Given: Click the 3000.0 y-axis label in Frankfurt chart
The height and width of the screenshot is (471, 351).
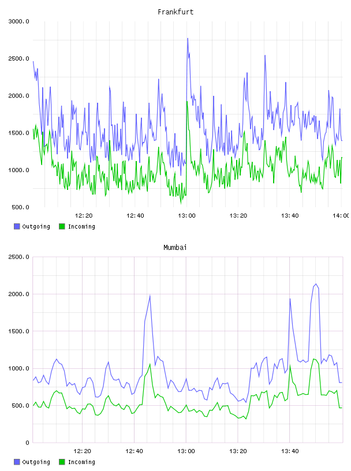Looking at the screenshot, I should tap(18, 21).
